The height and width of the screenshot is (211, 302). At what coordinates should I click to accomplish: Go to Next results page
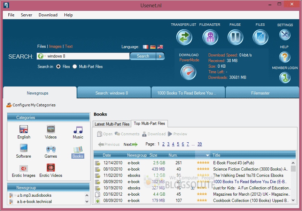pyautogui.click(x=131, y=144)
